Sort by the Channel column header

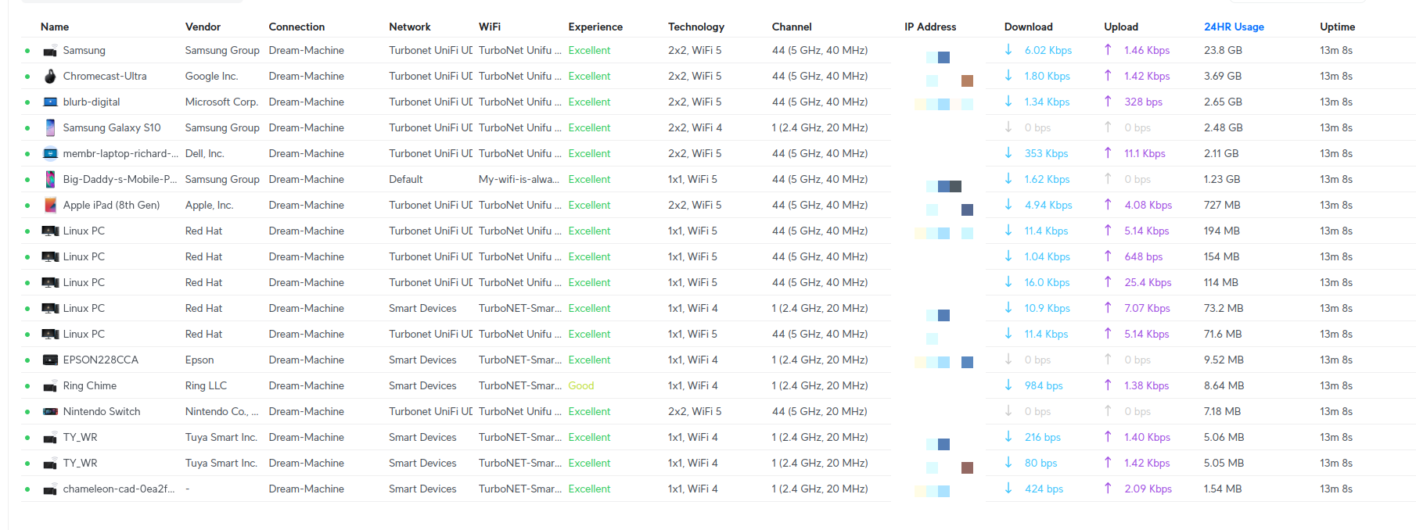point(792,27)
